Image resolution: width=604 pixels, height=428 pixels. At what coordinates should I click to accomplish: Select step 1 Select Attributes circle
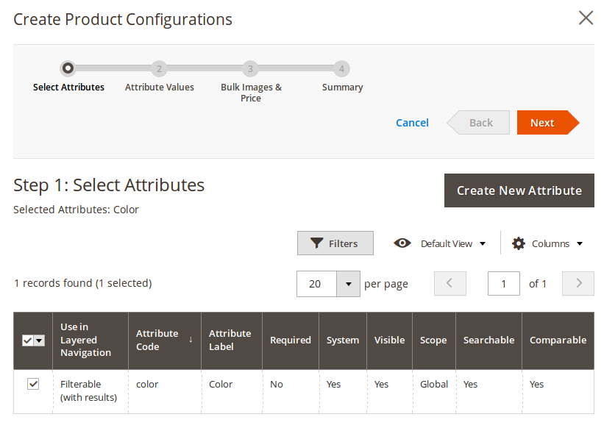[68, 68]
